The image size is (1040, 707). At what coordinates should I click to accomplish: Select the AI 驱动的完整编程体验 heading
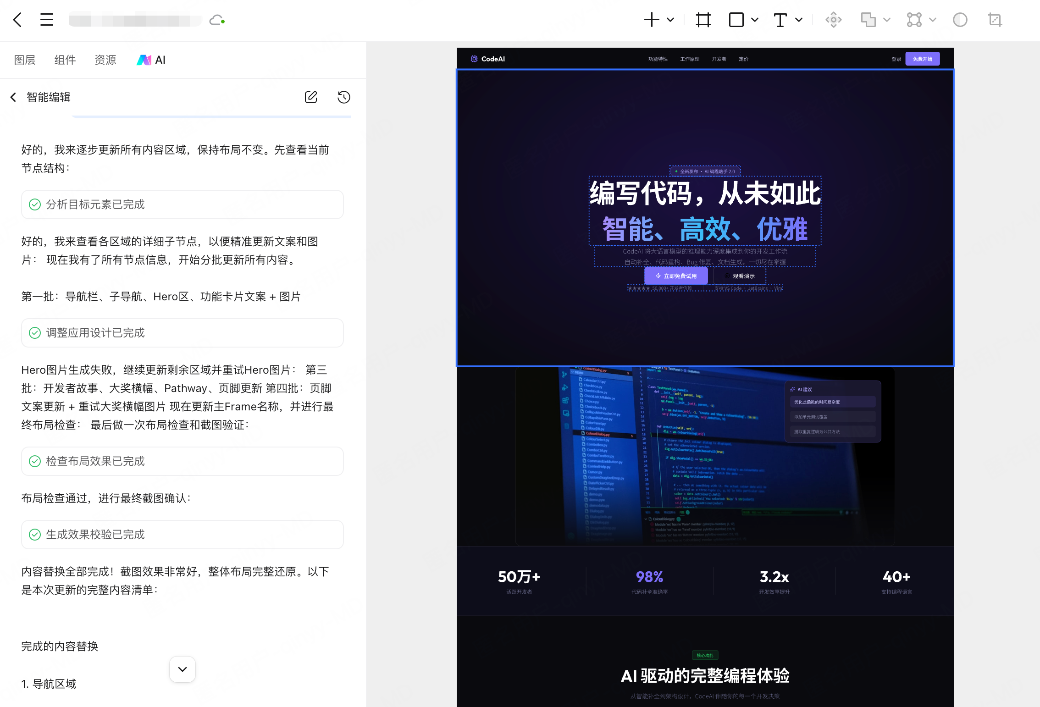coord(705,676)
